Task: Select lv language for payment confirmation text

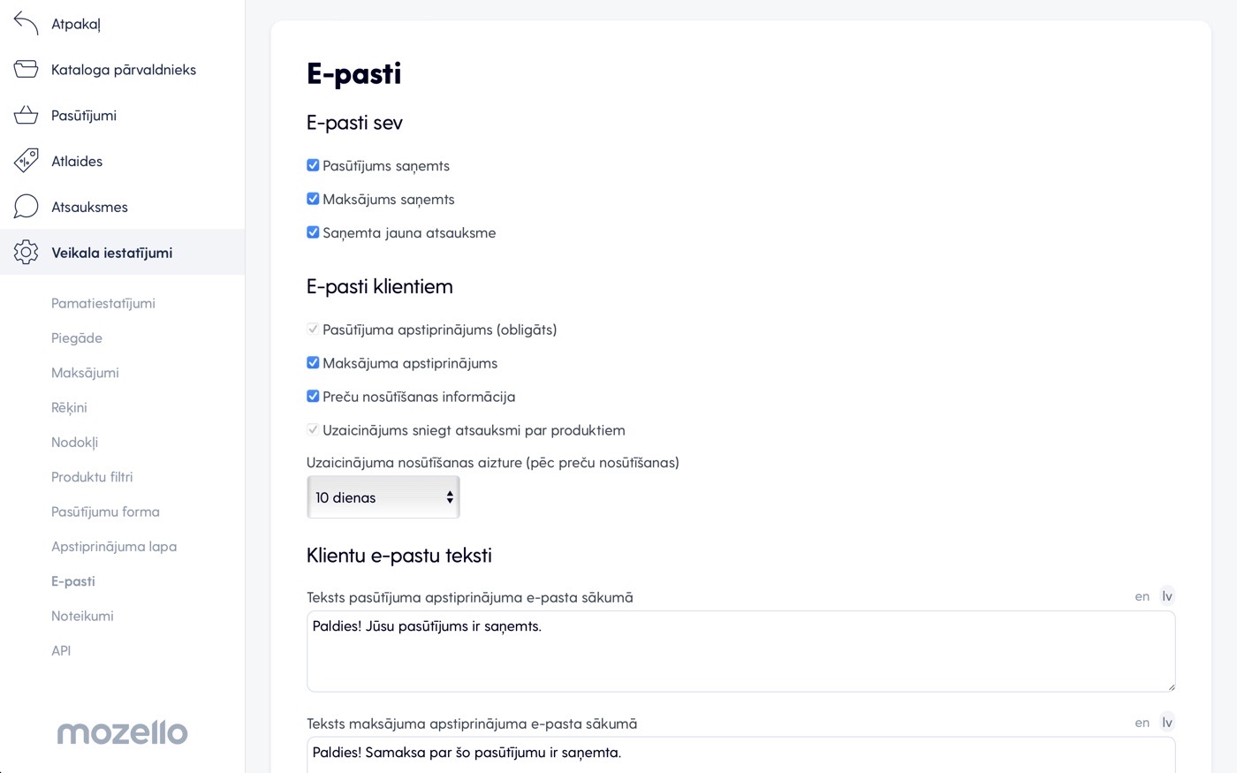Action: pos(1167,723)
